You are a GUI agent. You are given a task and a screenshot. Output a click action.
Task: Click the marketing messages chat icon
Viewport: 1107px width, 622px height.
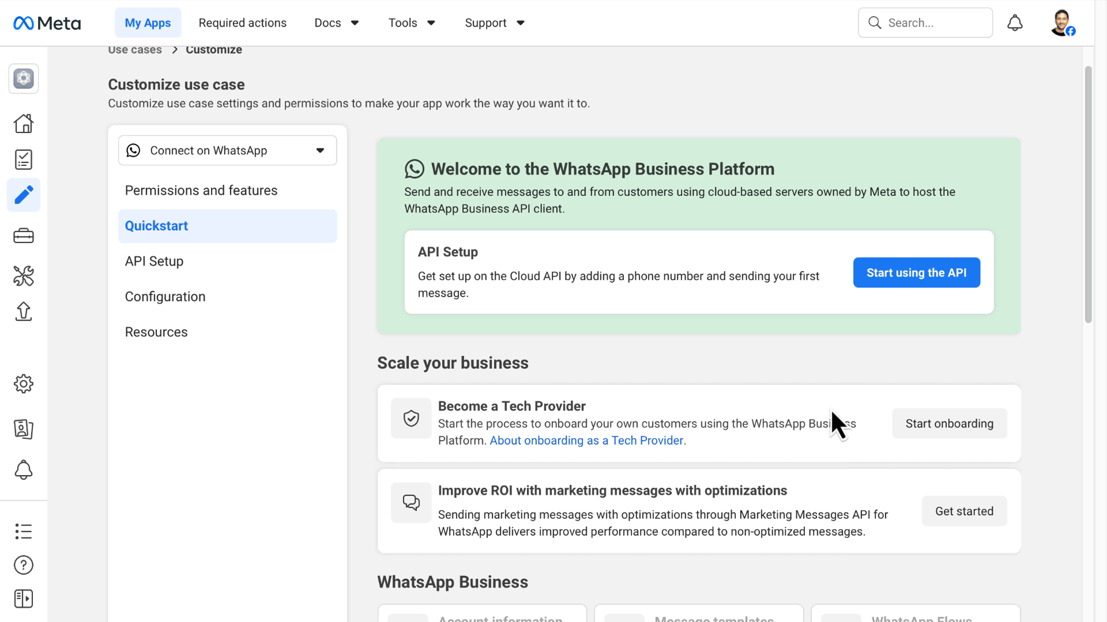click(x=411, y=502)
